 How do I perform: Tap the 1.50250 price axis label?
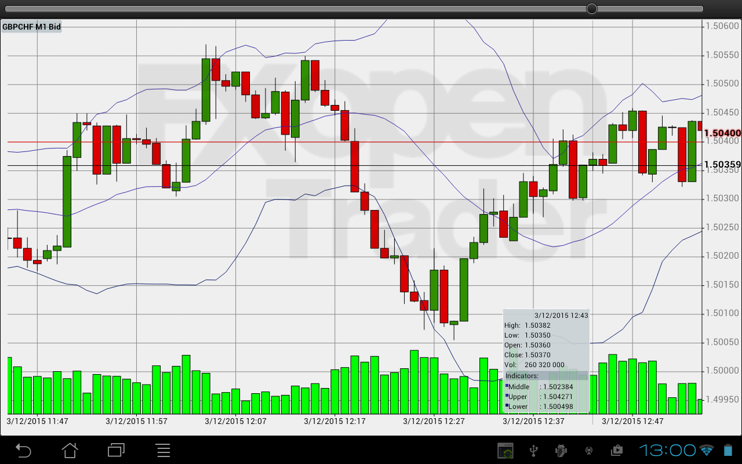(722, 227)
